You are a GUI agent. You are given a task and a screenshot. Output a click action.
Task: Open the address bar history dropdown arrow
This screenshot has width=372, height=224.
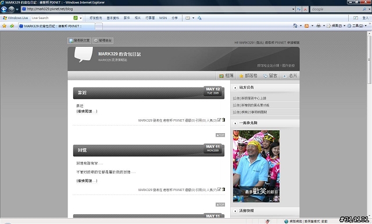(x=293, y=9)
